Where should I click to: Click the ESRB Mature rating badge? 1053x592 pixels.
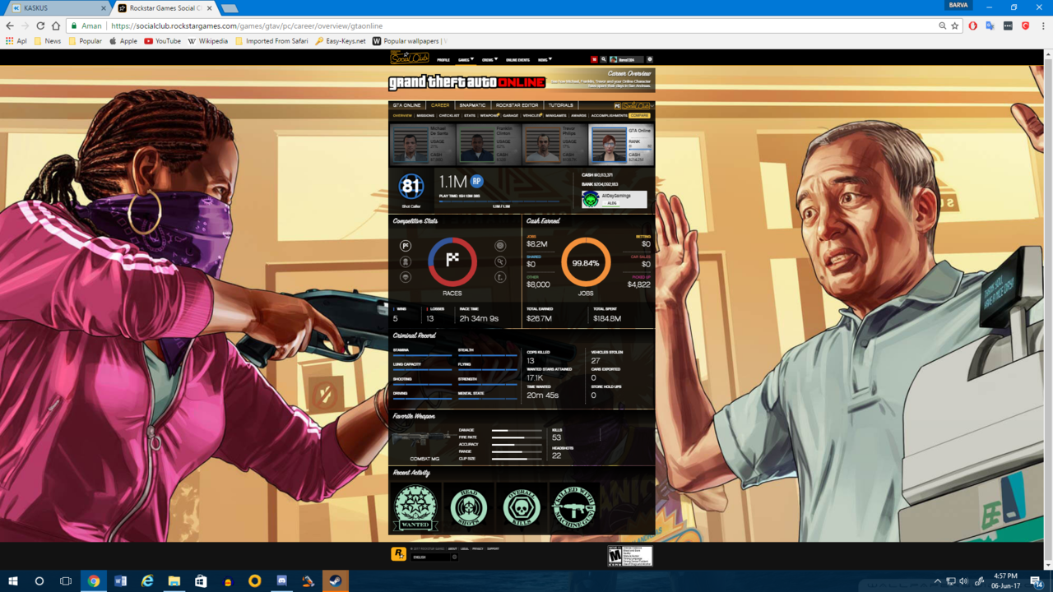tap(629, 556)
